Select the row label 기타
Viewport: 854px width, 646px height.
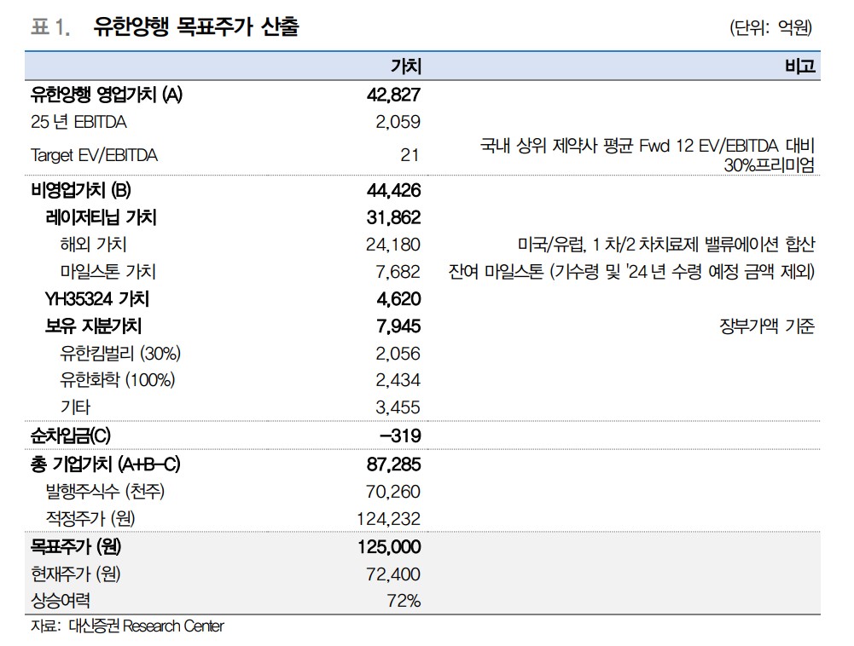pos(75,407)
